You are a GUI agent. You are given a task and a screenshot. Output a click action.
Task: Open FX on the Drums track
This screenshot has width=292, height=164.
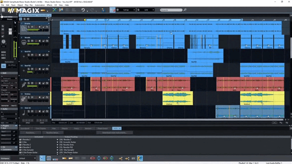(x=47, y=27)
